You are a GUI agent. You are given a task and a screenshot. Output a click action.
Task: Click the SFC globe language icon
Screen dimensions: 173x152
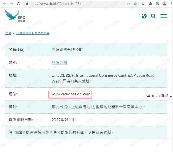[x=144, y=16]
